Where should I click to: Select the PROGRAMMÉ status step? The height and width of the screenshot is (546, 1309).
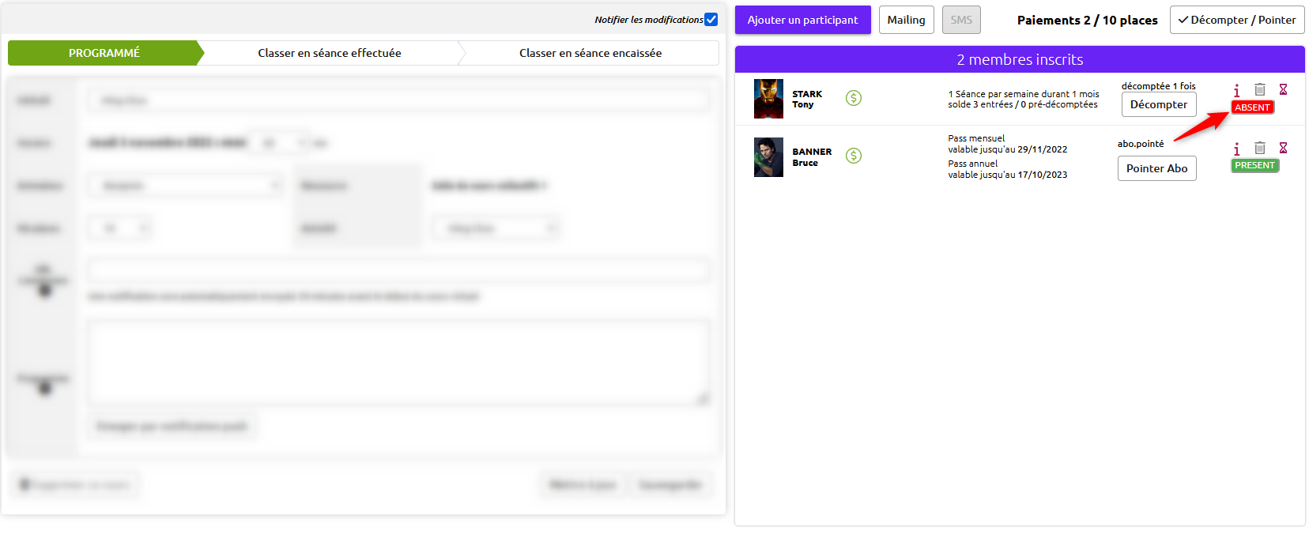tap(104, 53)
